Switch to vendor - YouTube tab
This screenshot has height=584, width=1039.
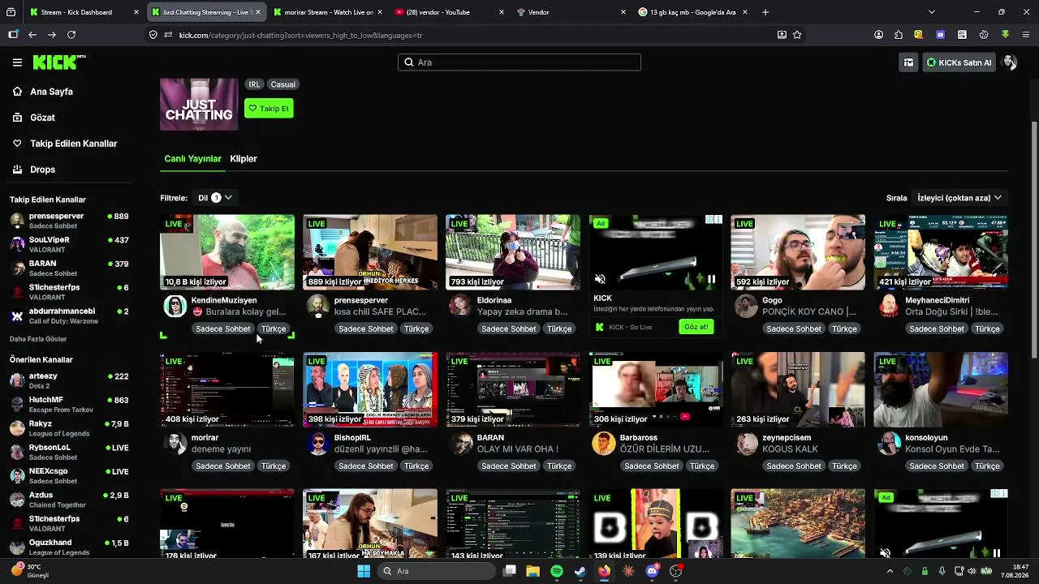pos(451,12)
